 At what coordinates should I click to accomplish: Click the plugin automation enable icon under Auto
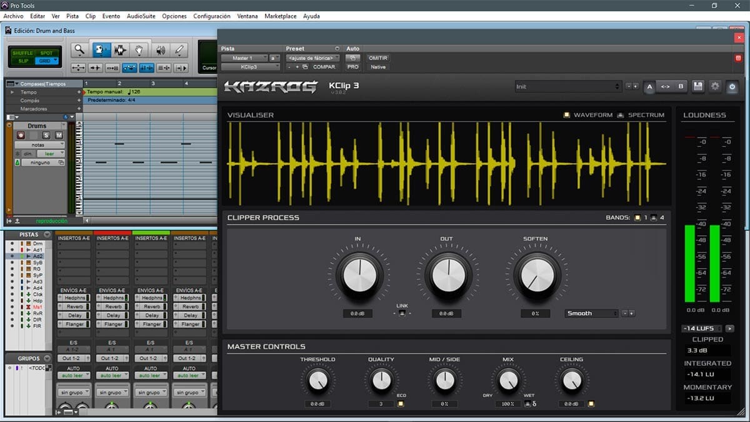click(353, 58)
